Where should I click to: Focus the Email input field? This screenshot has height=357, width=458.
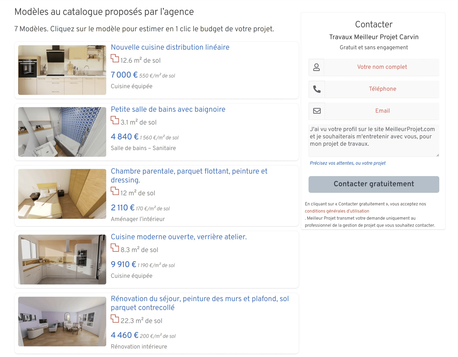click(x=382, y=111)
